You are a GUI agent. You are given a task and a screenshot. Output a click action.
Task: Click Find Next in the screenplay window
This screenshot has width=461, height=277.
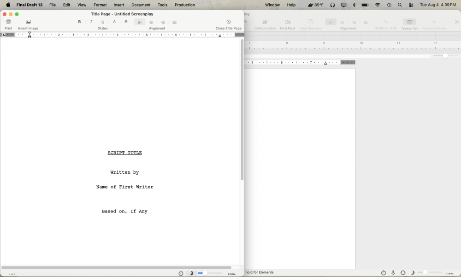(288, 22)
